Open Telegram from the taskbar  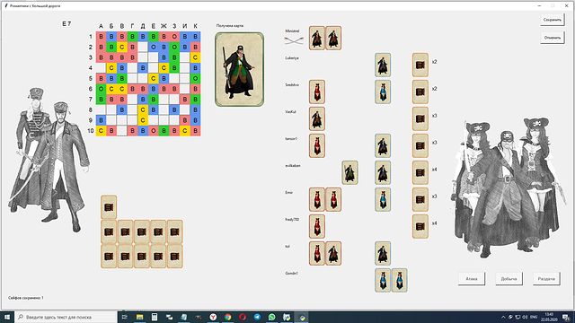pyautogui.click(x=257, y=317)
